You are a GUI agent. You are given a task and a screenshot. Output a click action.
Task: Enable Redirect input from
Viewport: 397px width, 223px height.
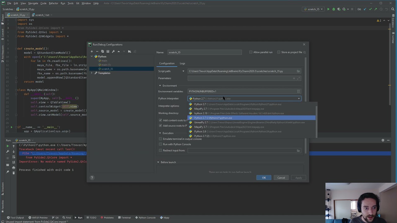click(160, 151)
